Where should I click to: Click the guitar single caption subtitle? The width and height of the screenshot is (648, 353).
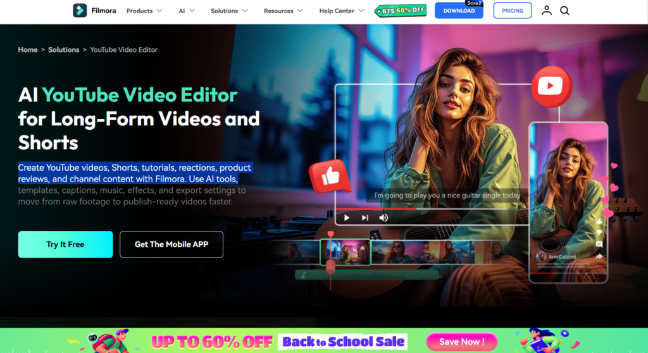pos(447,195)
